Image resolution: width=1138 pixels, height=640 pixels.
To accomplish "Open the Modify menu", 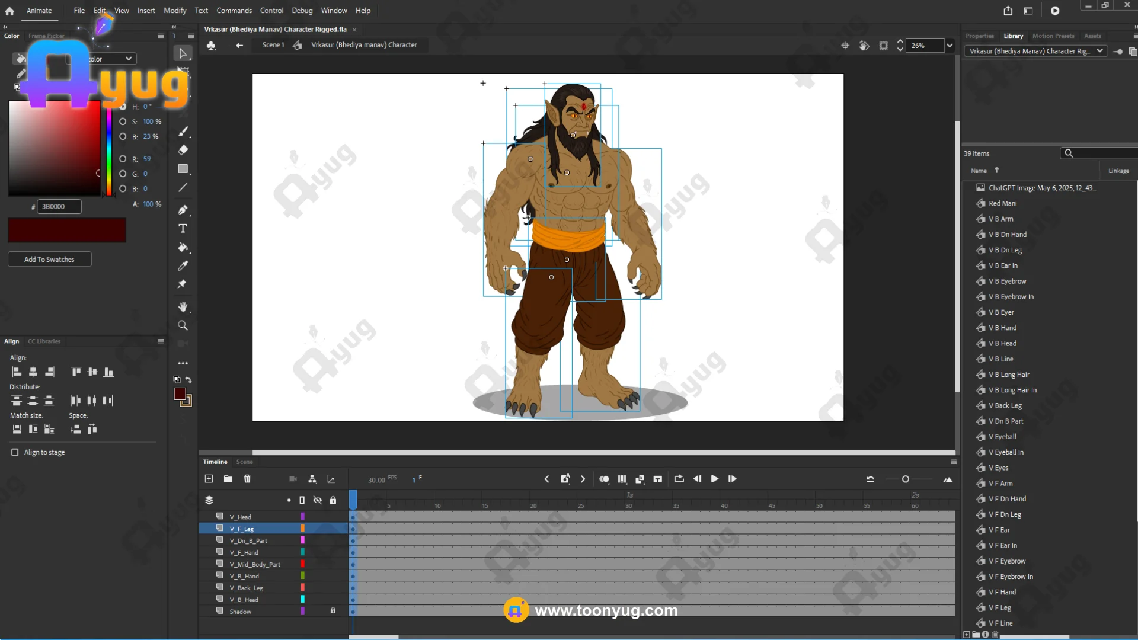I will (x=175, y=11).
